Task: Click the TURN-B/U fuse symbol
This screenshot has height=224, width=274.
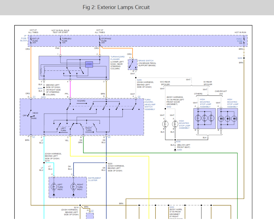Action: click(x=60, y=41)
